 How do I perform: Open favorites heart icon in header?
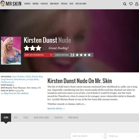point(131,4)
